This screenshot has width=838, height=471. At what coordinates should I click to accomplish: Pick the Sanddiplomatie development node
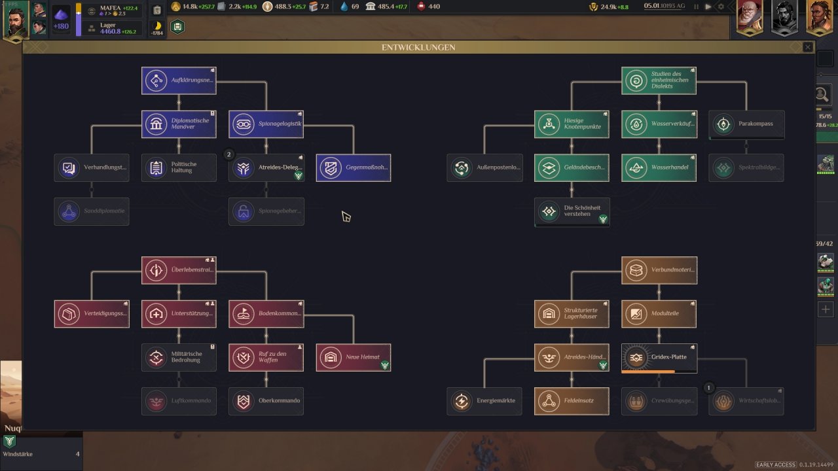click(92, 211)
